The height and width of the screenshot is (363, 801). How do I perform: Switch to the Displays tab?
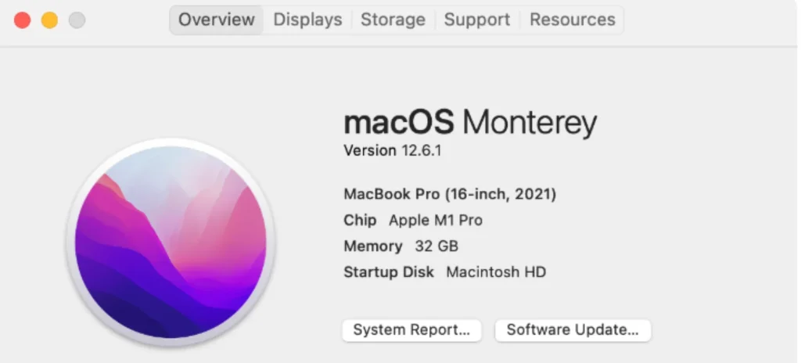(307, 20)
